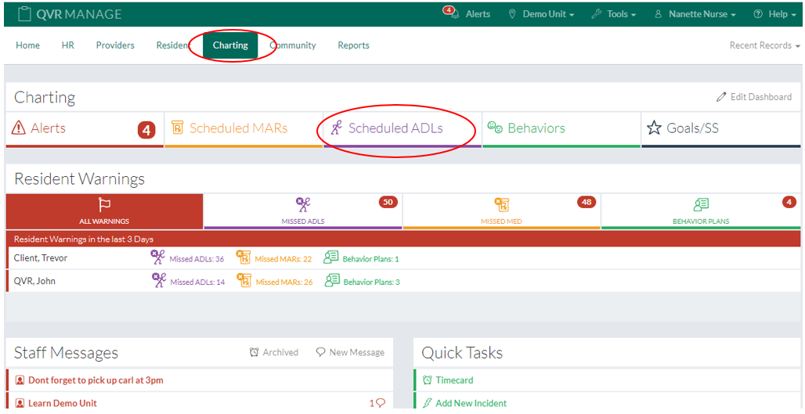Image resolution: width=805 pixels, height=414 pixels.
Task: Expand the Recent Records dropdown
Action: (764, 45)
